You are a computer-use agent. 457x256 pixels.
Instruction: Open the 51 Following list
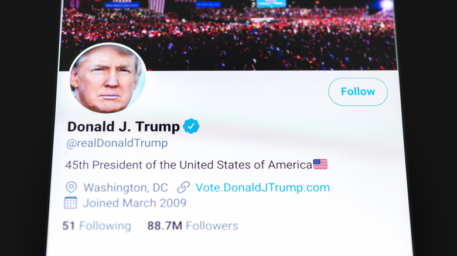tap(97, 226)
